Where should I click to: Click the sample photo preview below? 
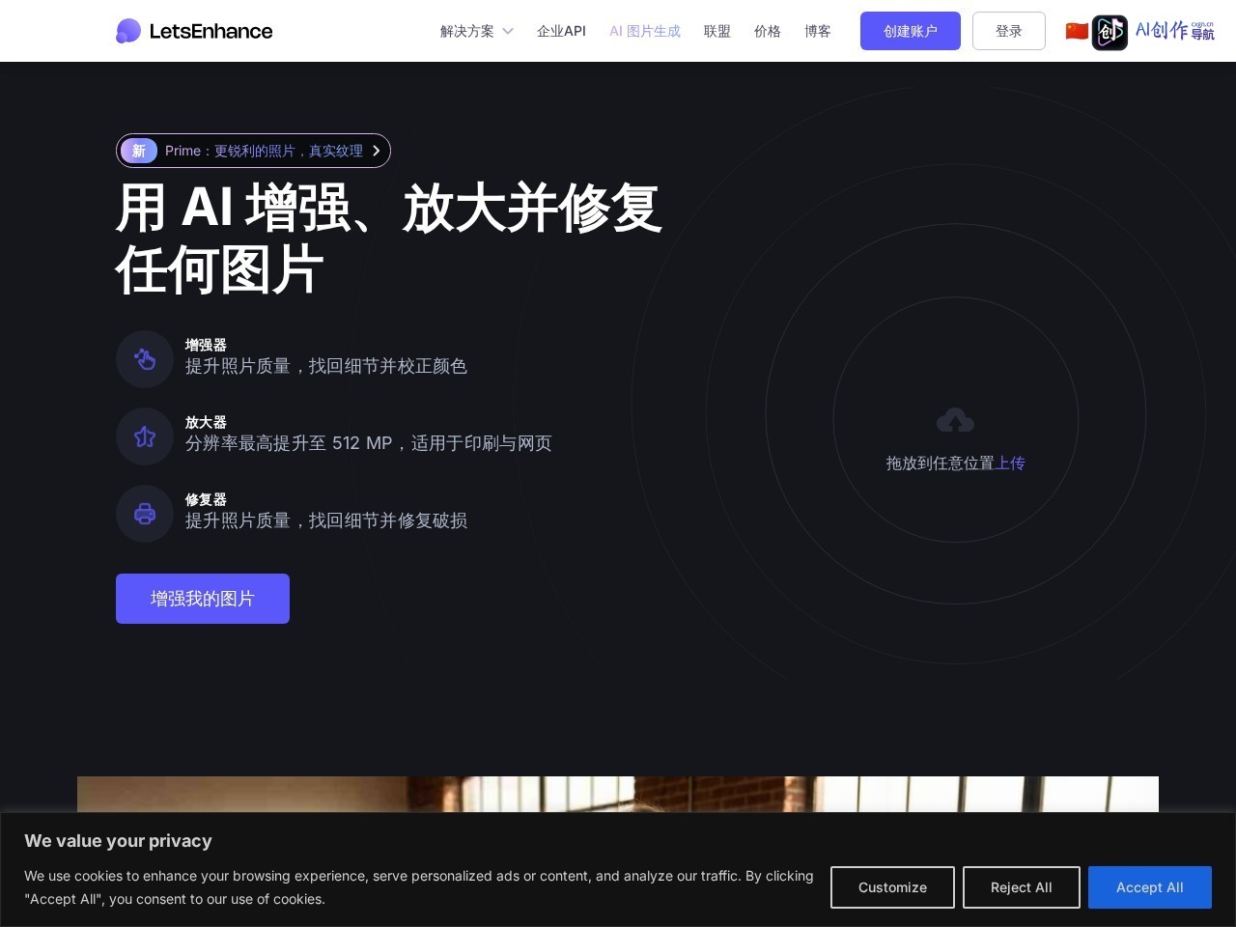click(x=618, y=794)
